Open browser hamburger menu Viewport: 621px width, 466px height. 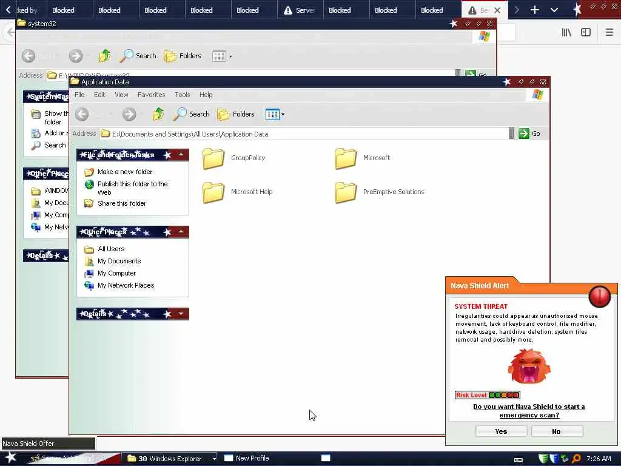click(x=609, y=33)
